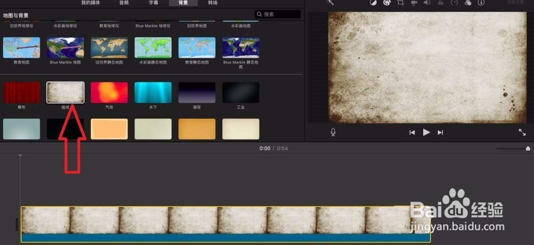Screen dimensions: 534x245
Task: Select the red 幕布 curtain background
Action: 21,93
